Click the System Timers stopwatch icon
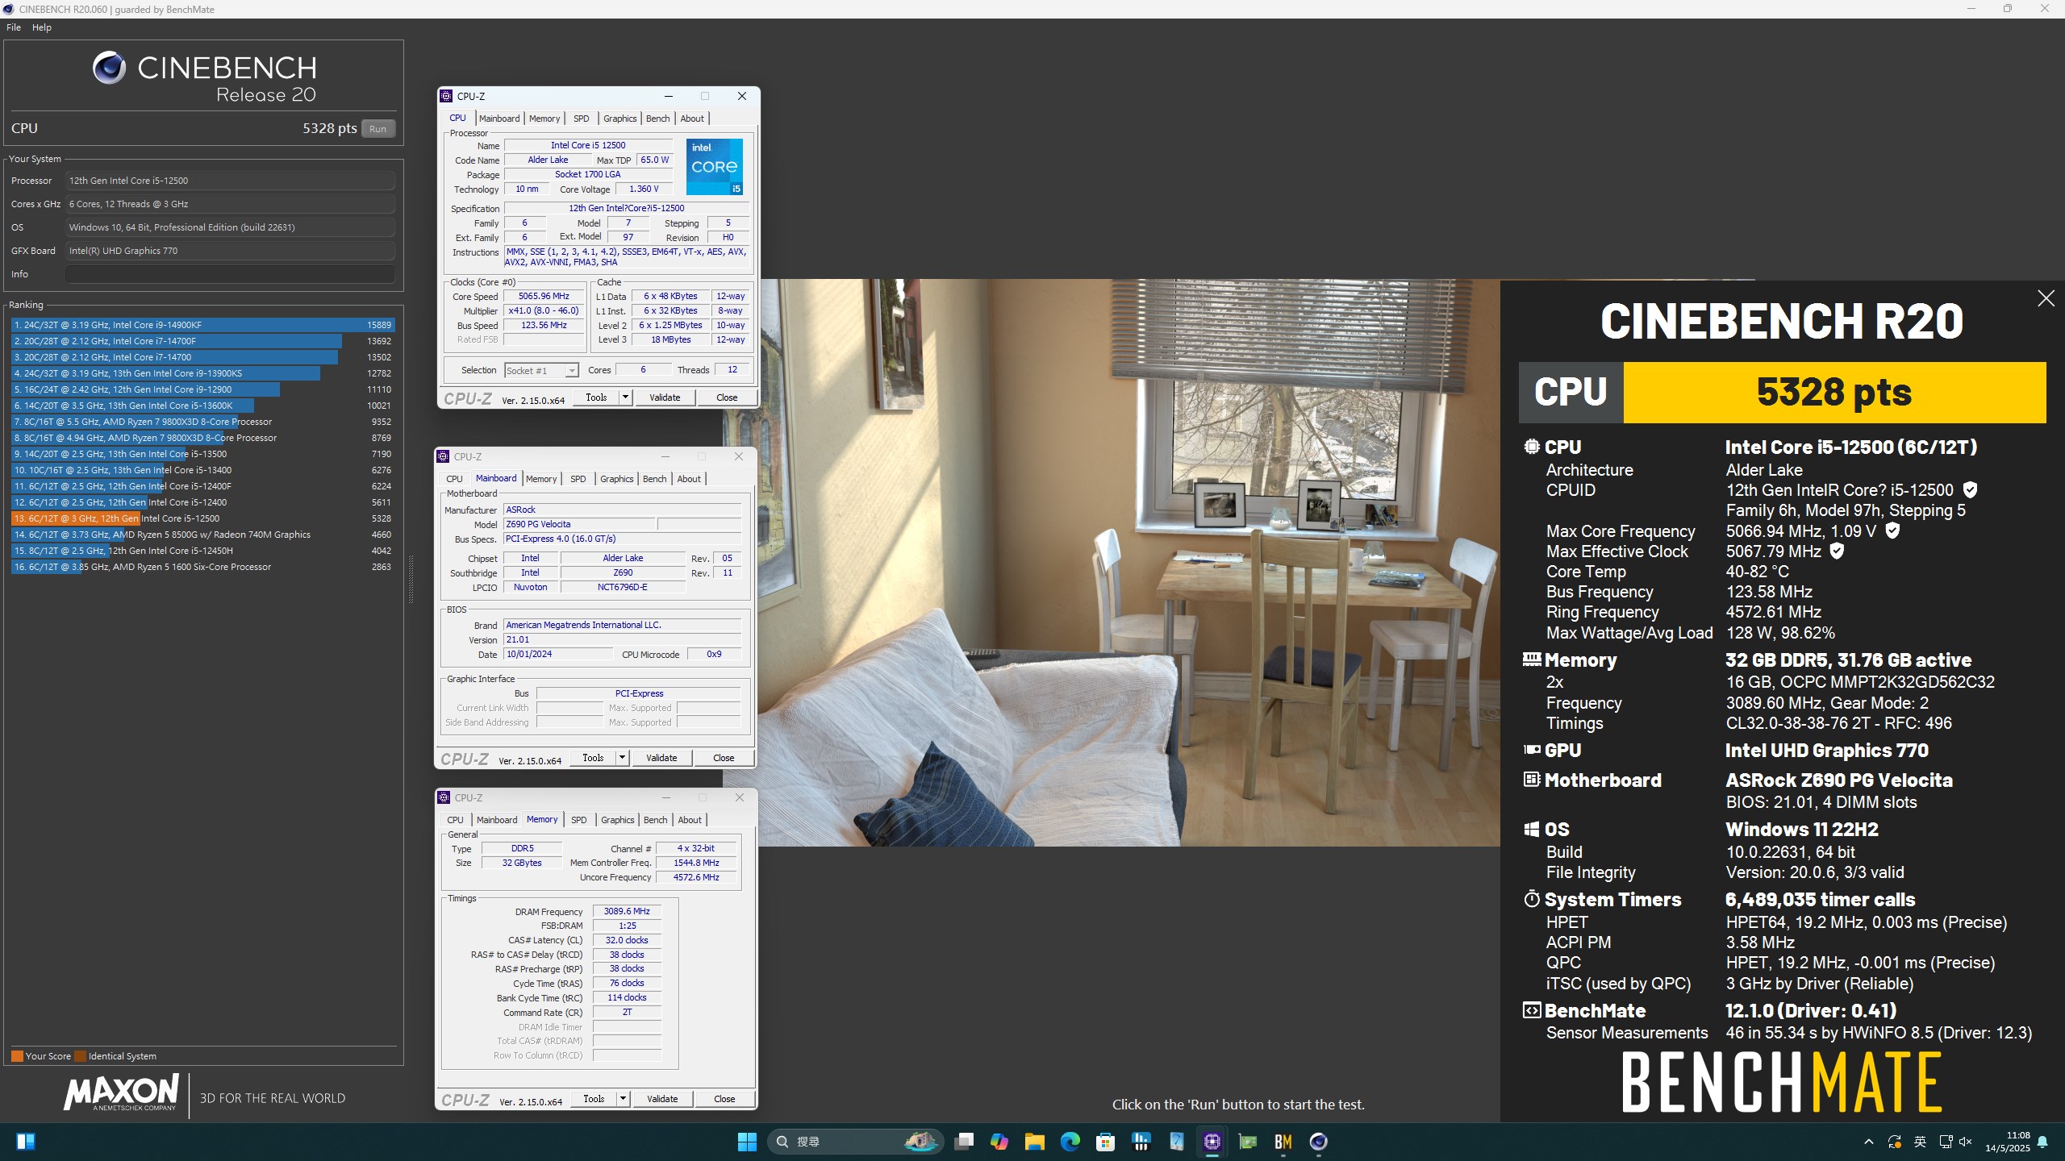Screen dimensions: 2065x1161 (1531, 899)
